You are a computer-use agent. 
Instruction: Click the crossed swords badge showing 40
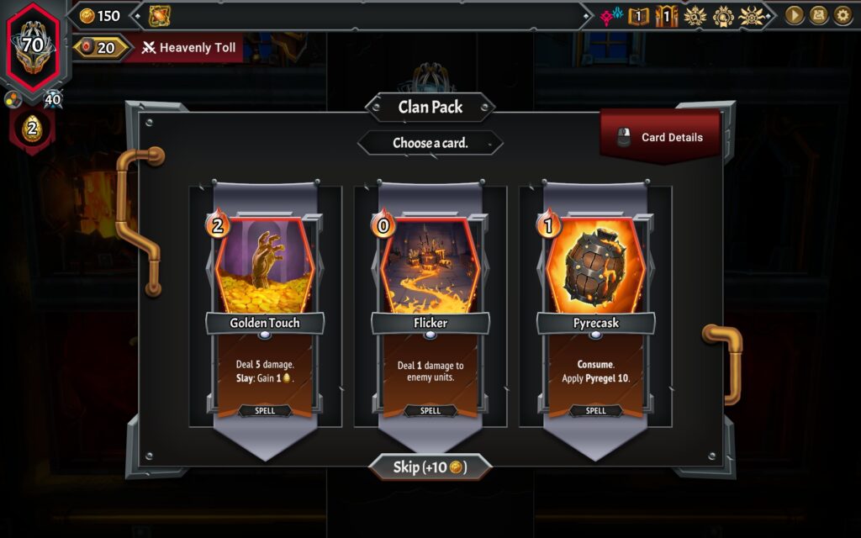pos(53,99)
